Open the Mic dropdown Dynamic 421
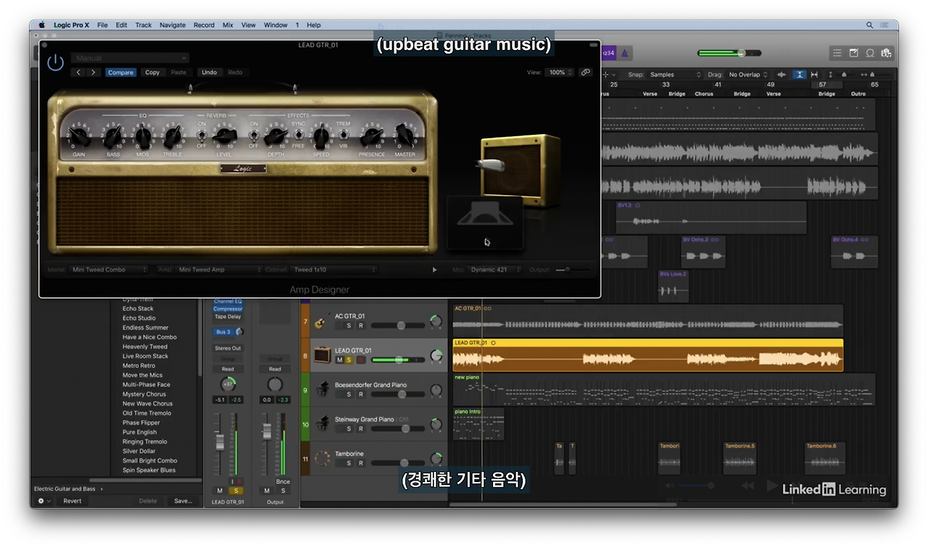Image resolution: width=928 pixels, height=548 pixels. tap(494, 270)
